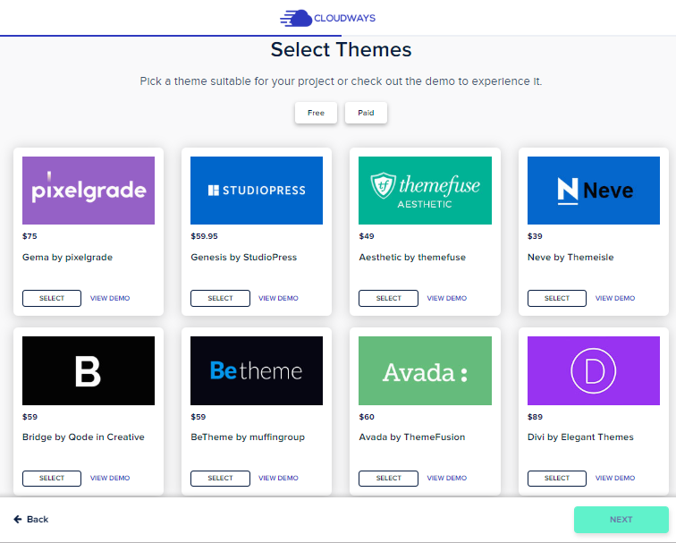
Task: View demo of BeTheme by muffingroup
Action: 278,478
